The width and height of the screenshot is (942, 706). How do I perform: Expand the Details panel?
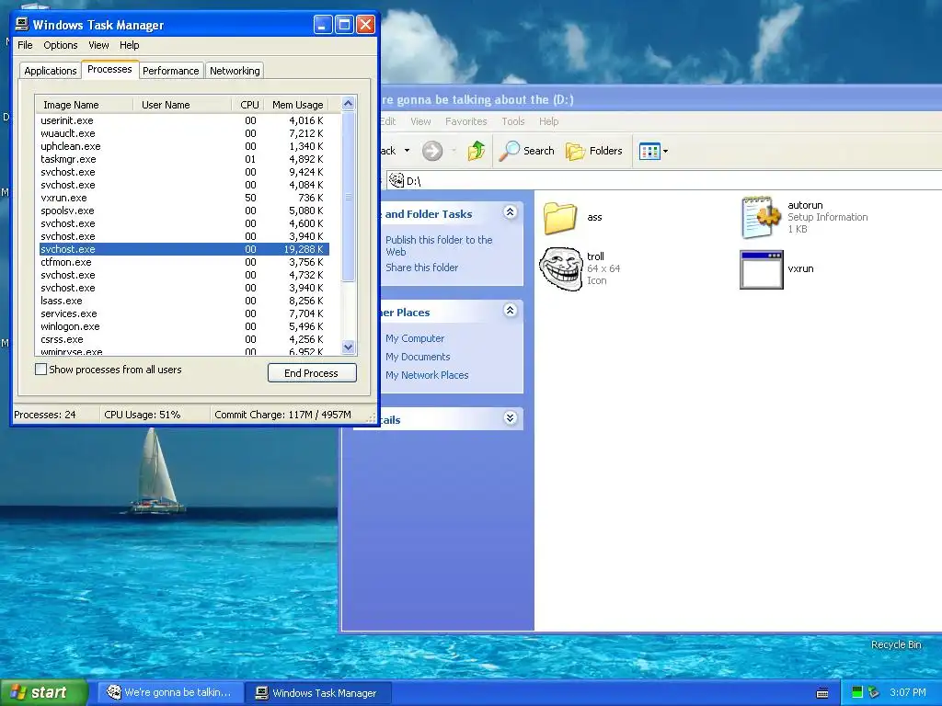(510, 418)
